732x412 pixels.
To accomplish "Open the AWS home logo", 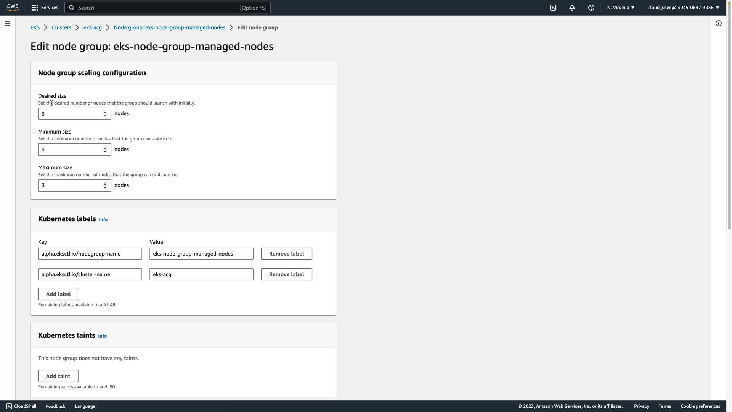I will pyautogui.click(x=13, y=8).
